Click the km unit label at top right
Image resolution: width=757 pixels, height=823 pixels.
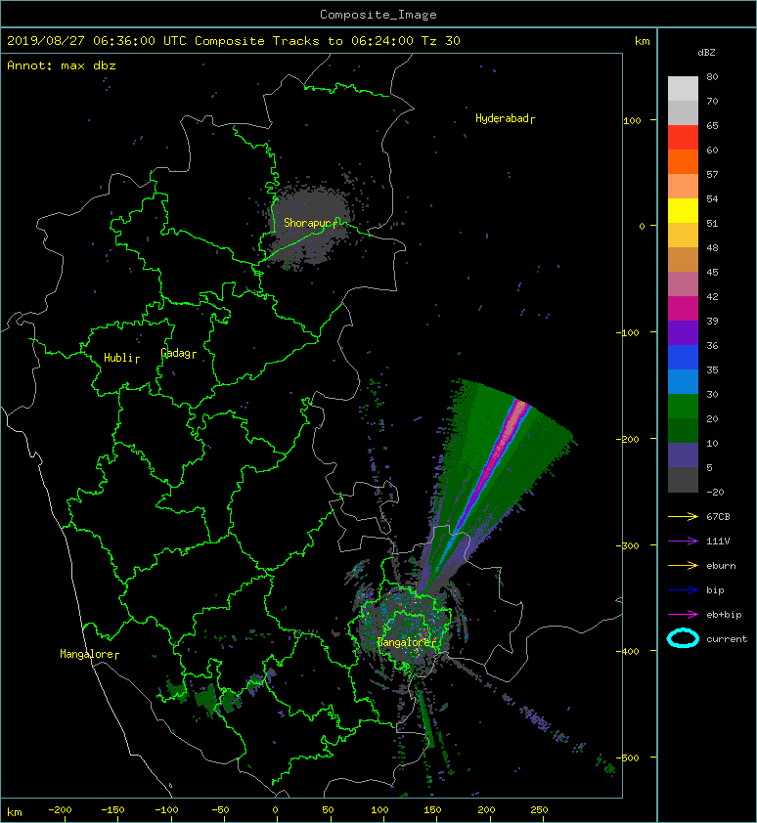tap(642, 41)
